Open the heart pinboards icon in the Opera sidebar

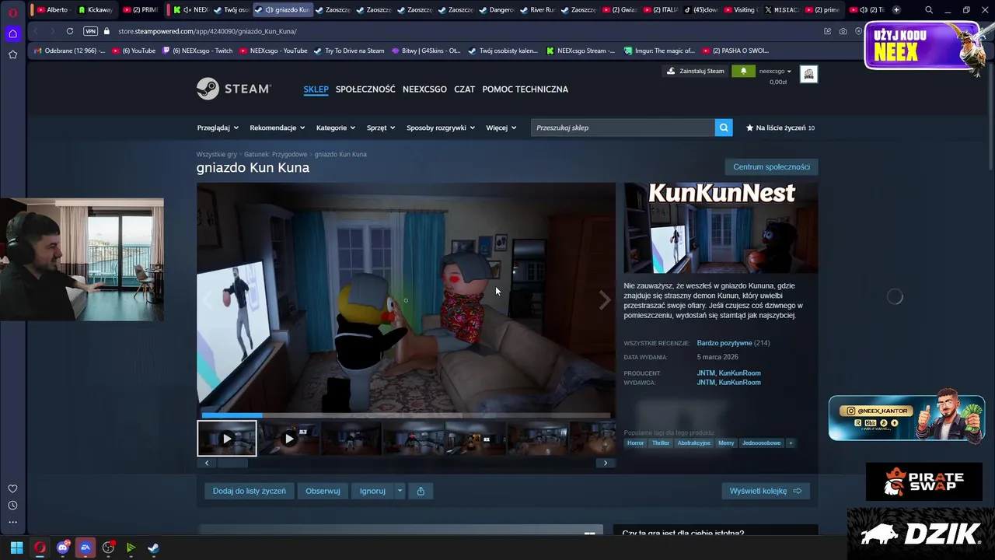(x=12, y=488)
